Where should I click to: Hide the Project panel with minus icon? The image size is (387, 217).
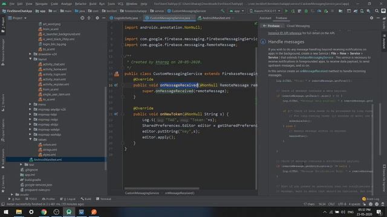click(103, 18)
